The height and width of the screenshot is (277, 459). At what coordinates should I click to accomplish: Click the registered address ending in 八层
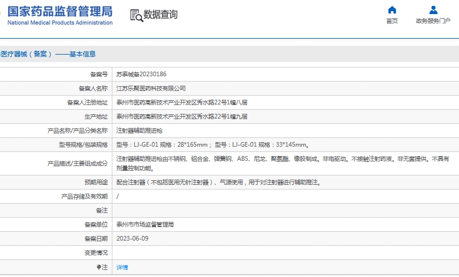pyautogui.click(x=182, y=102)
